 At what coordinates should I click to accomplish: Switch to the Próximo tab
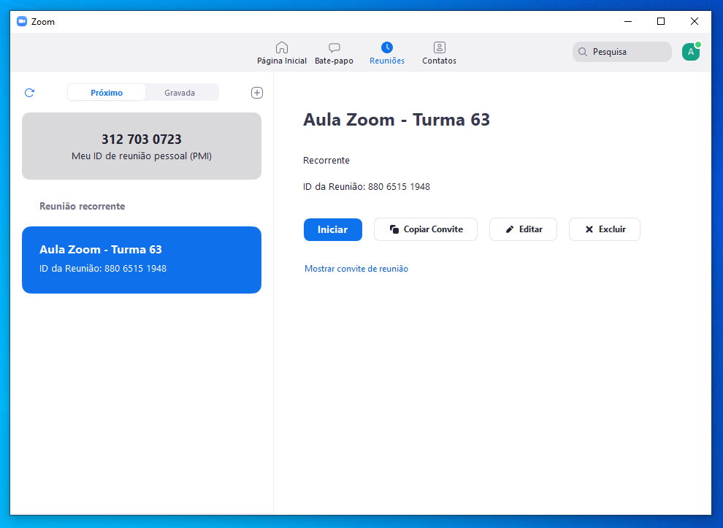[107, 93]
